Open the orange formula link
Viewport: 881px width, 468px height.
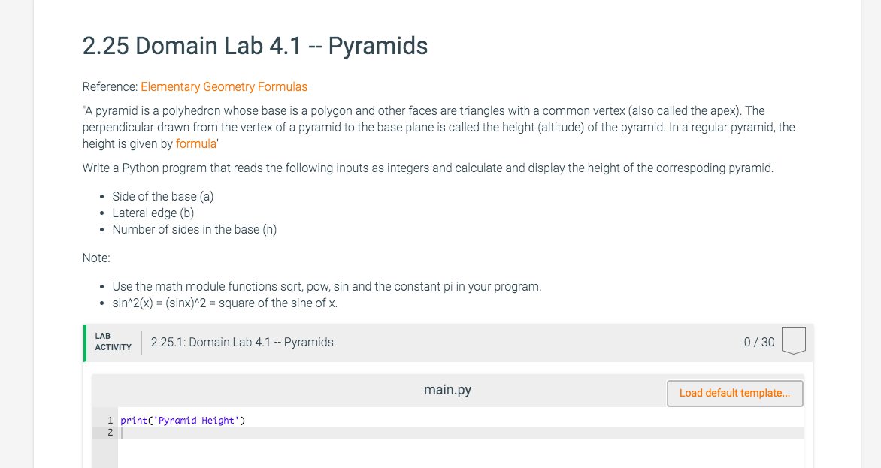click(196, 143)
